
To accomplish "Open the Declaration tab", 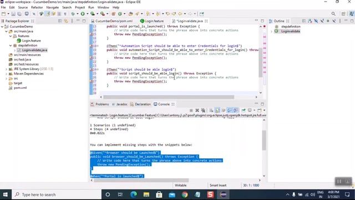I will [x=140, y=104].
